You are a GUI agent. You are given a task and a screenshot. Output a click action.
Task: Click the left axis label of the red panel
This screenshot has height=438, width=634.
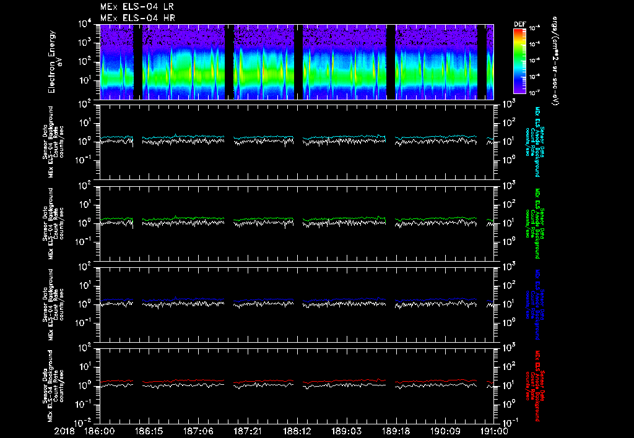[53, 386]
